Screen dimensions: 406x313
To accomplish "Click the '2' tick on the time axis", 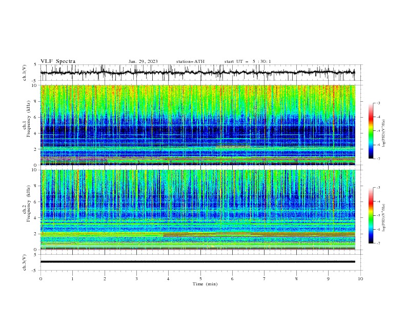I will pos(105,279).
